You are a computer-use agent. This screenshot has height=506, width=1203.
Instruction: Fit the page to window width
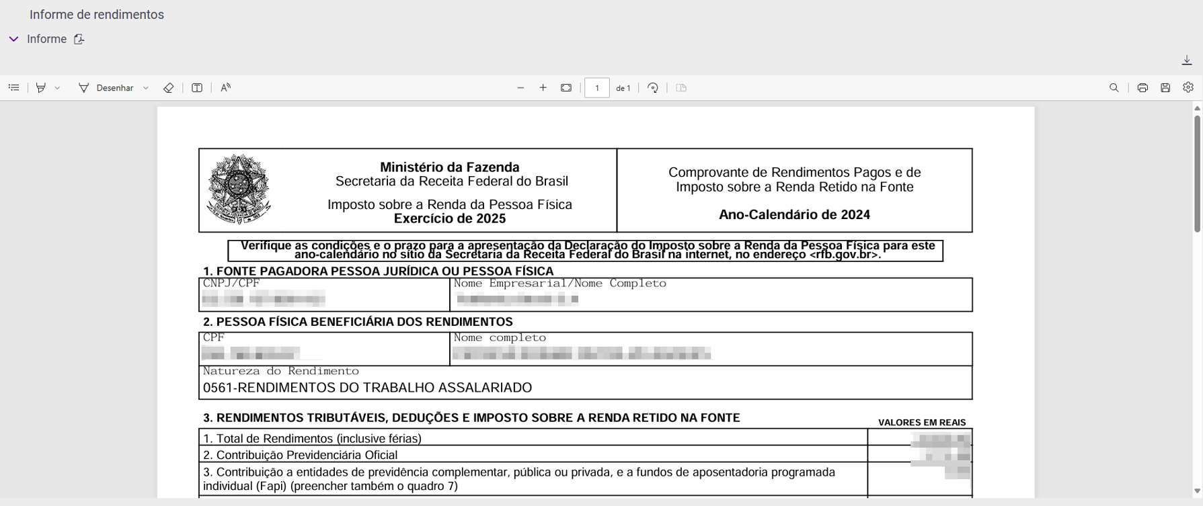coord(566,87)
